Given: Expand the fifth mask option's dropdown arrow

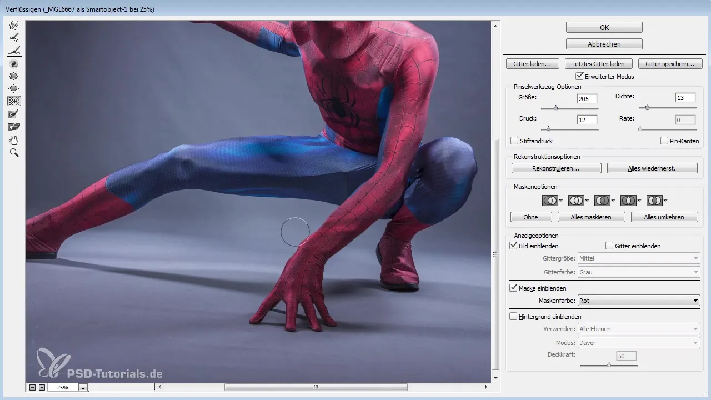Looking at the screenshot, I should coord(665,201).
